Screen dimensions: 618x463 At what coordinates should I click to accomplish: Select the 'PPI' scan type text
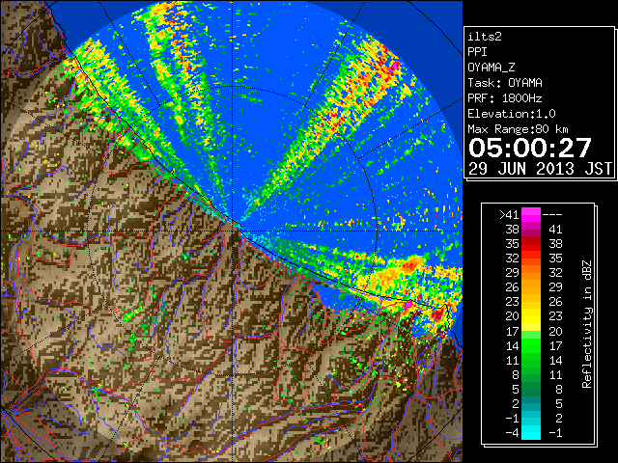point(477,52)
